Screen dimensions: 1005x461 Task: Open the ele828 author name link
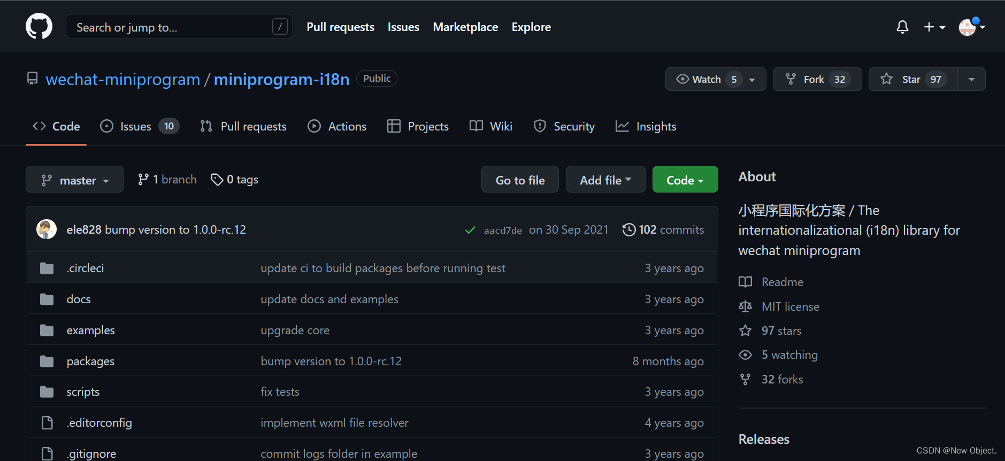pos(84,229)
